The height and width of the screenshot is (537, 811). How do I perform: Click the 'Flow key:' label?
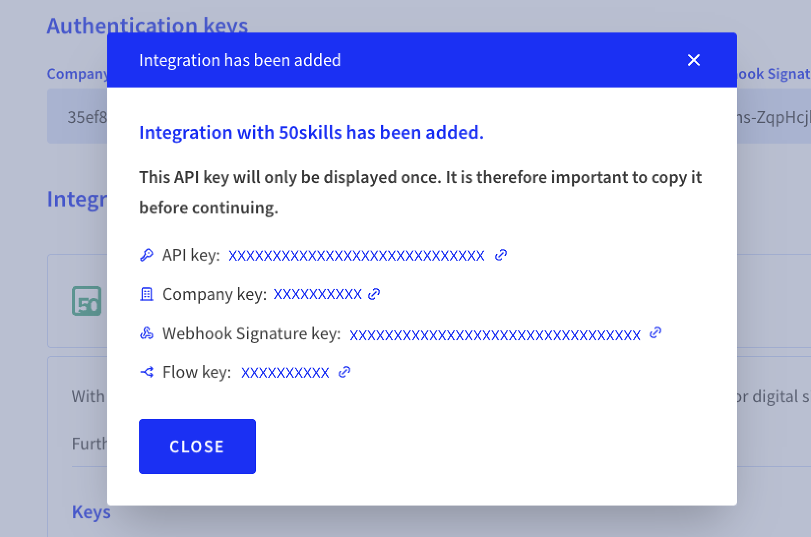[x=197, y=372]
